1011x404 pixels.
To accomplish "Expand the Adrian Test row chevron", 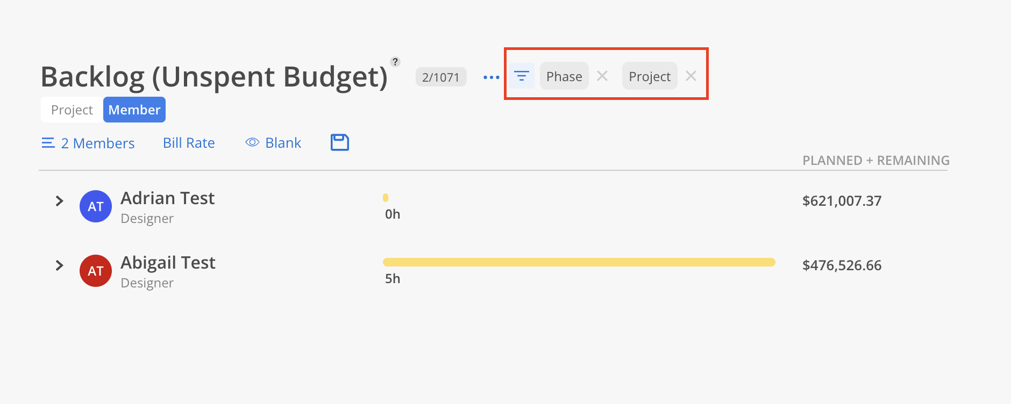I will click(x=59, y=201).
